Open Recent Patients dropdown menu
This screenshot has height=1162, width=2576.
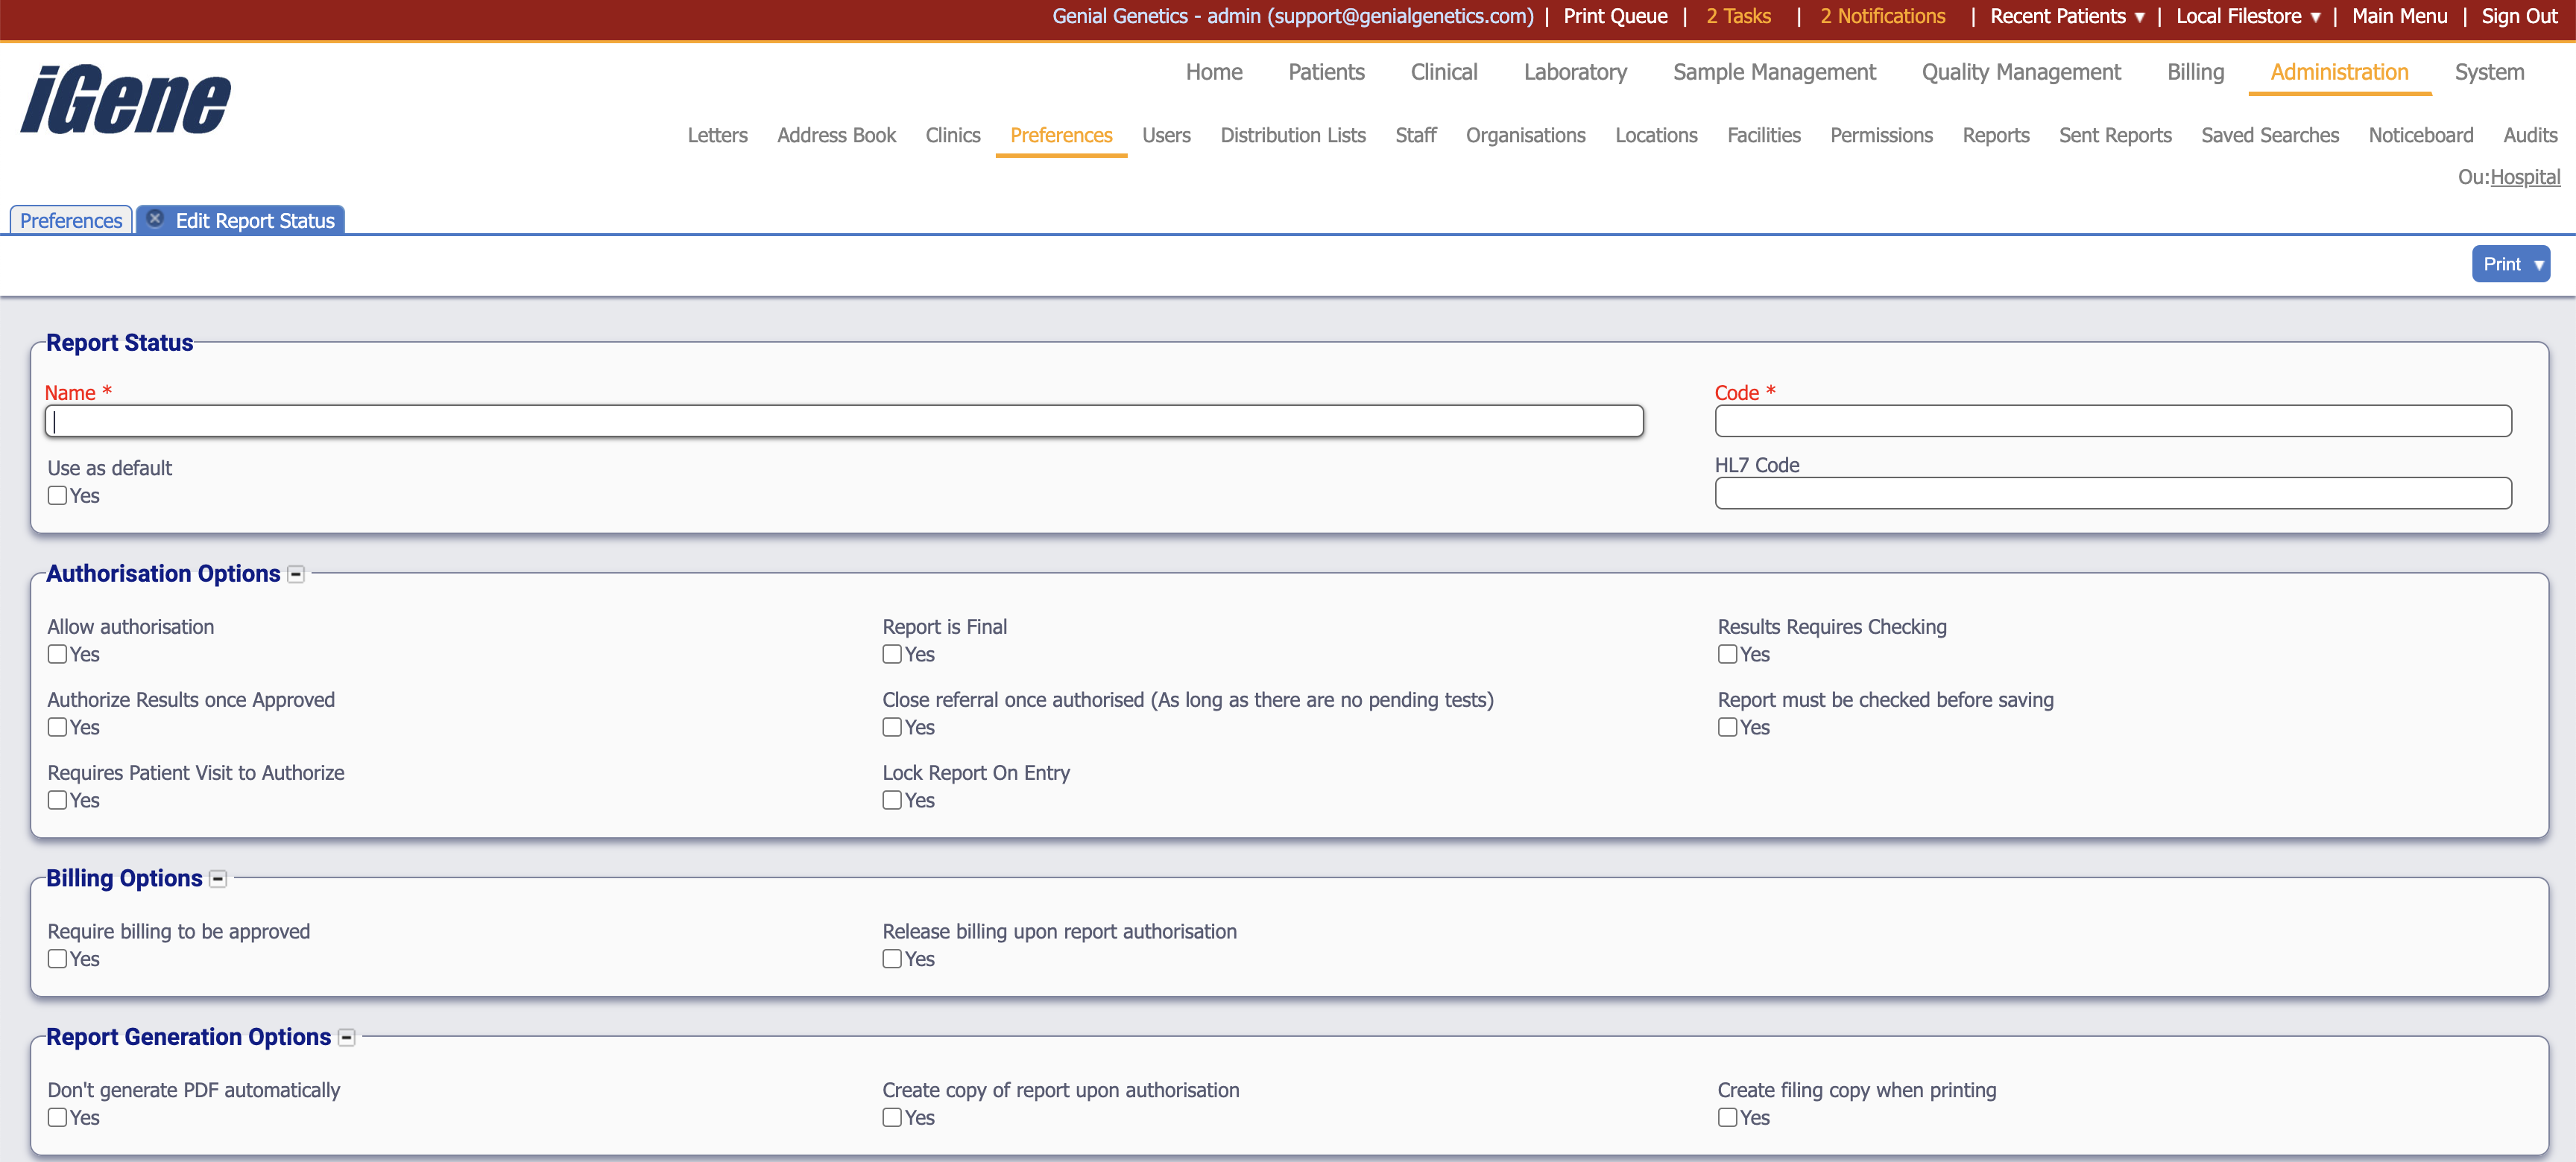tap(2066, 17)
